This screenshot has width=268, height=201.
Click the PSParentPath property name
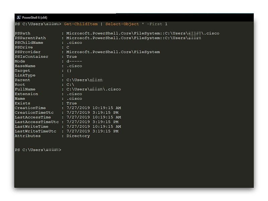[30, 38]
